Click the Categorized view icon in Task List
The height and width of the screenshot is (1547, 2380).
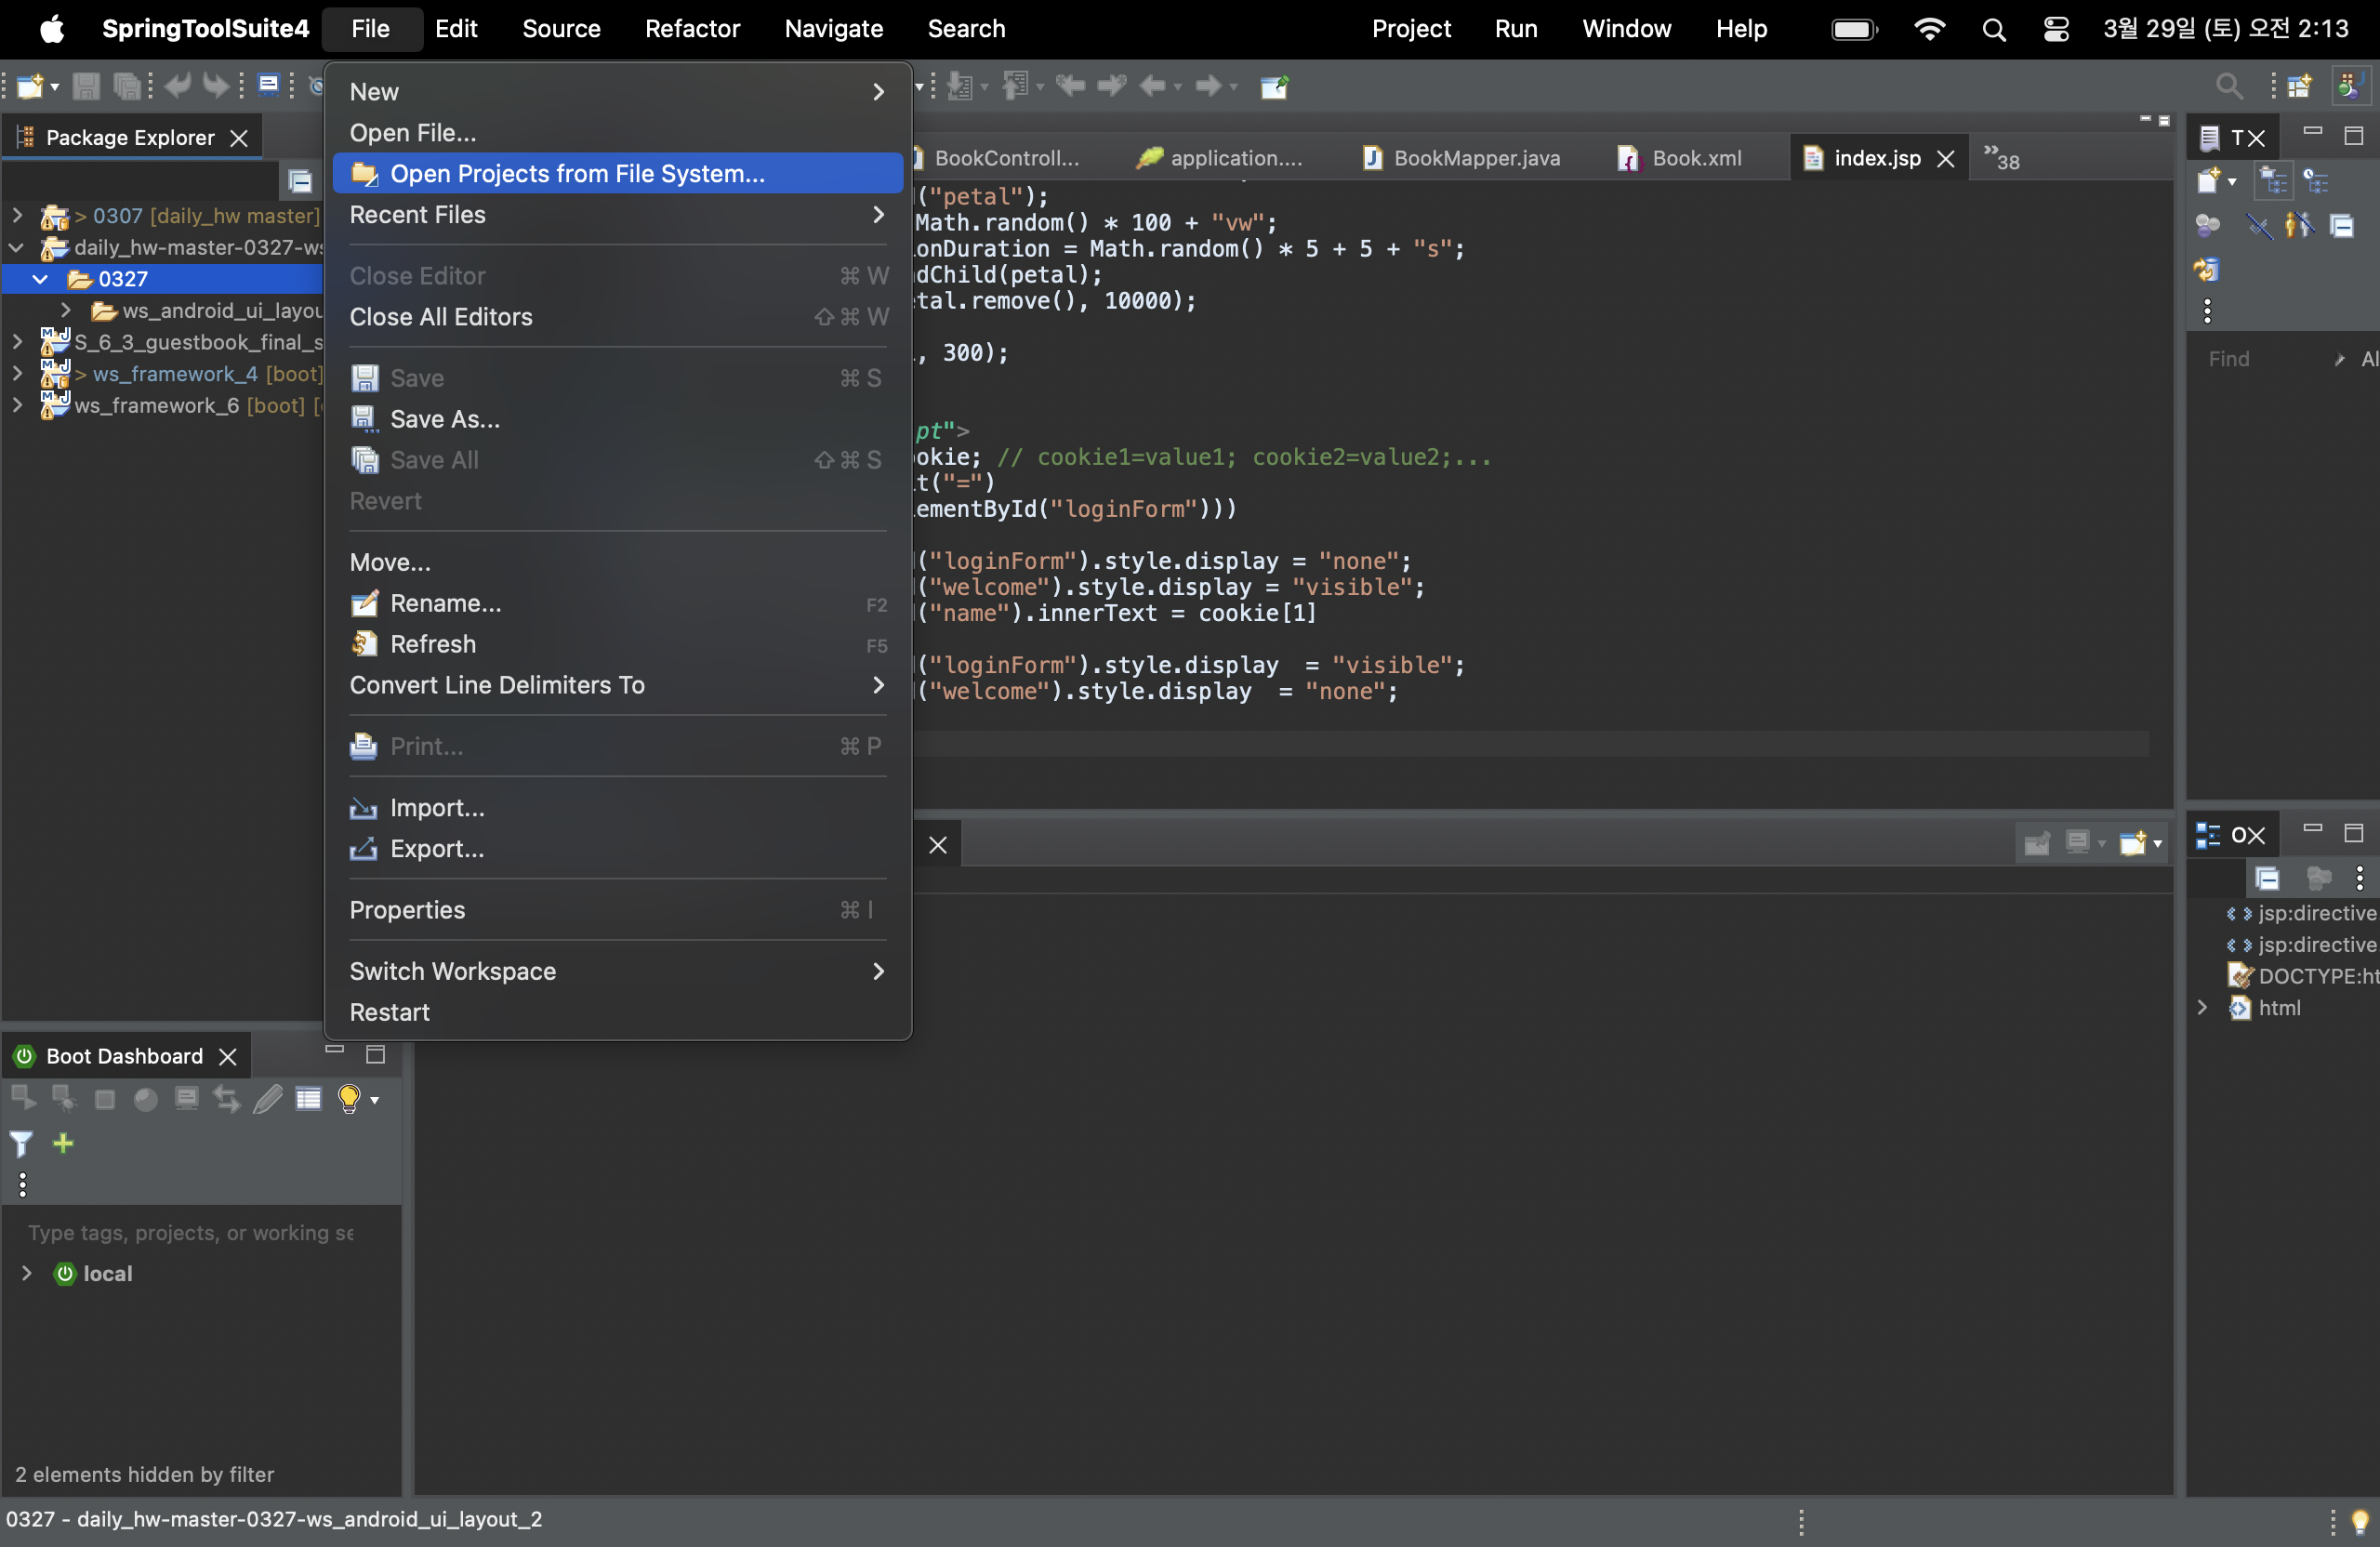click(2274, 181)
